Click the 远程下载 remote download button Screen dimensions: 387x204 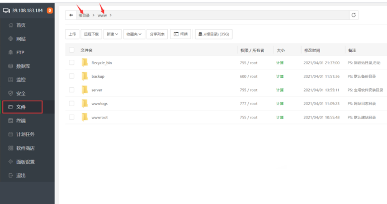pyautogui.click(x=91, y=34)
